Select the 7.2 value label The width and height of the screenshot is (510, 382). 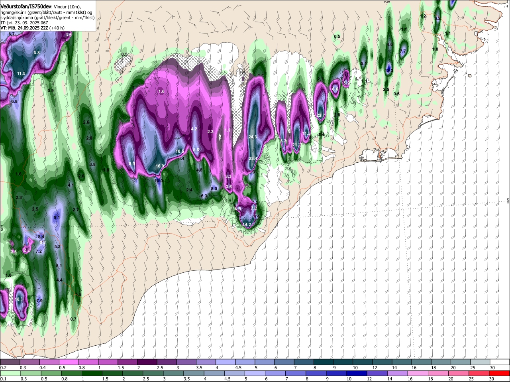(x=39, y=251)
